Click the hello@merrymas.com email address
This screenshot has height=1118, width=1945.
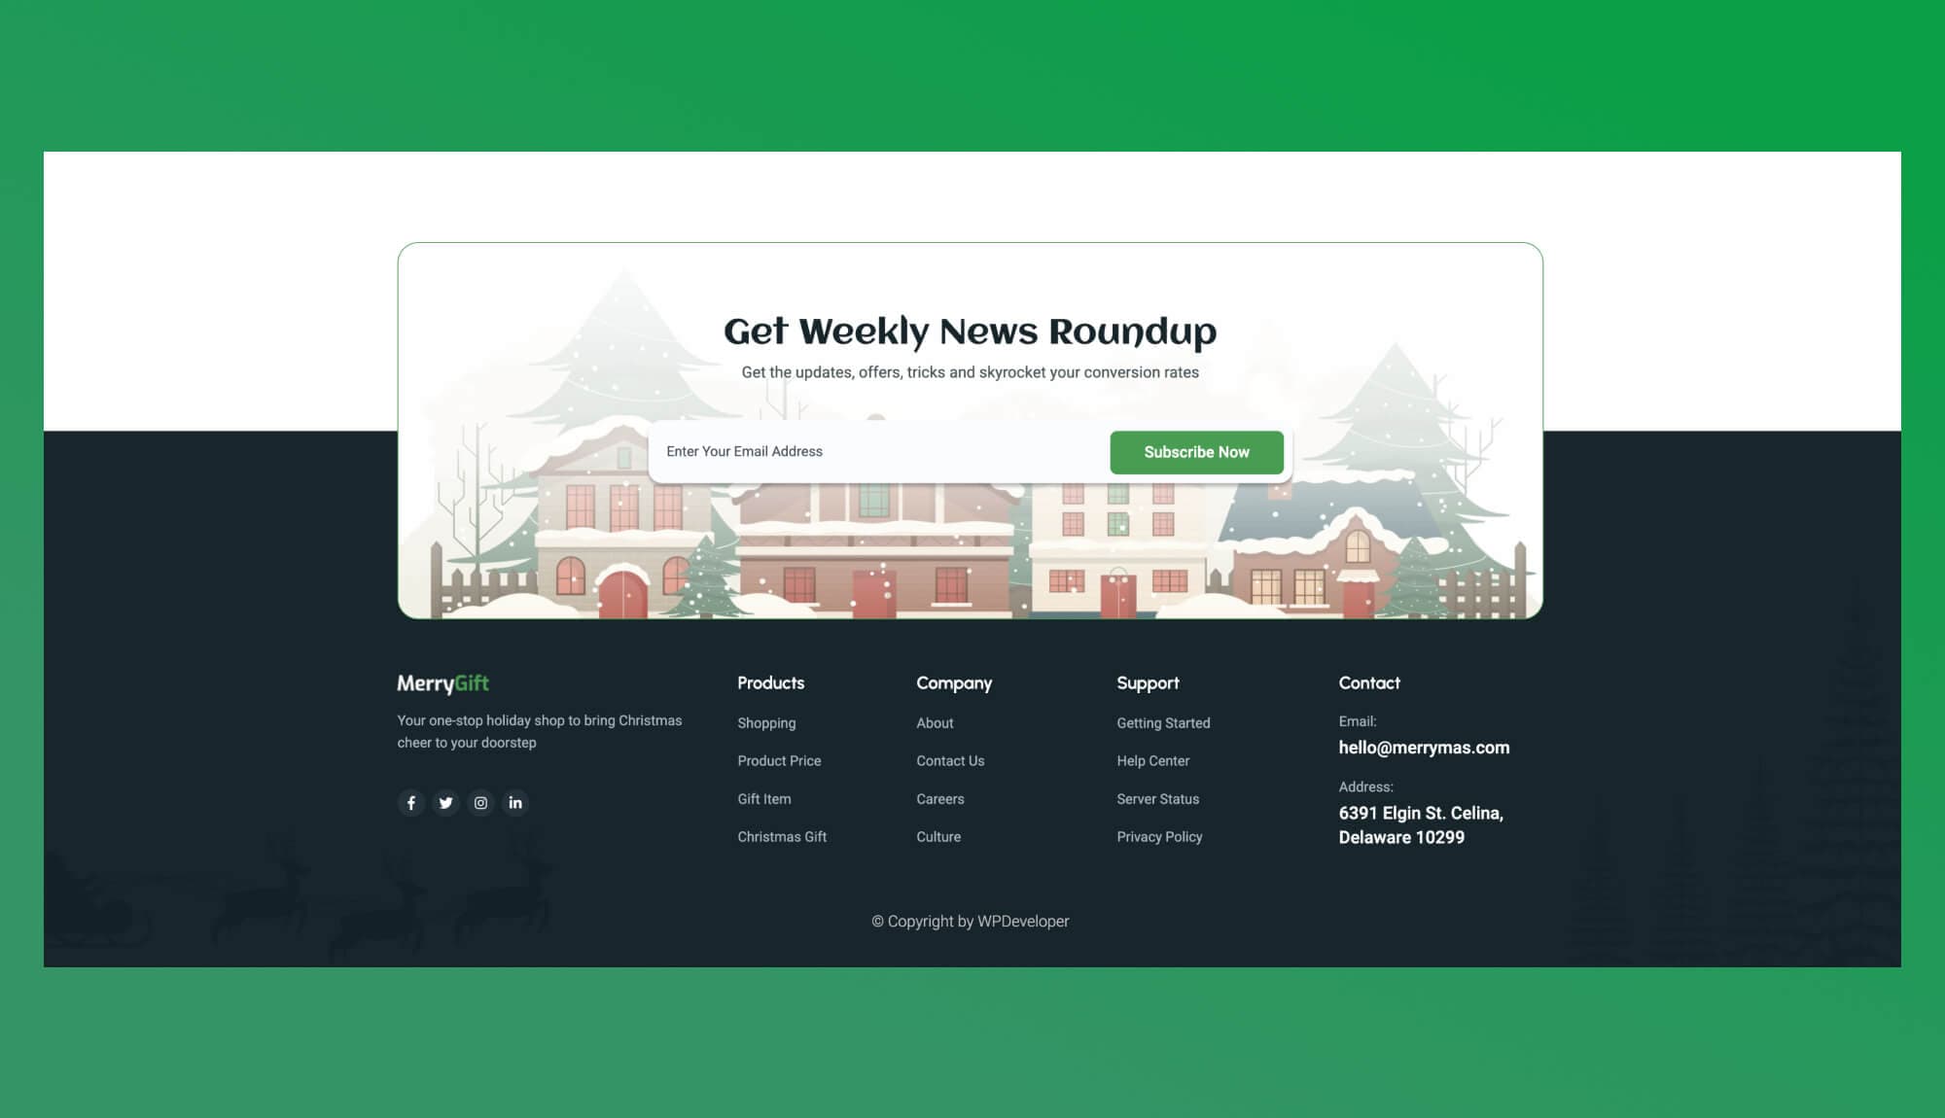[x=1424, y=748]
